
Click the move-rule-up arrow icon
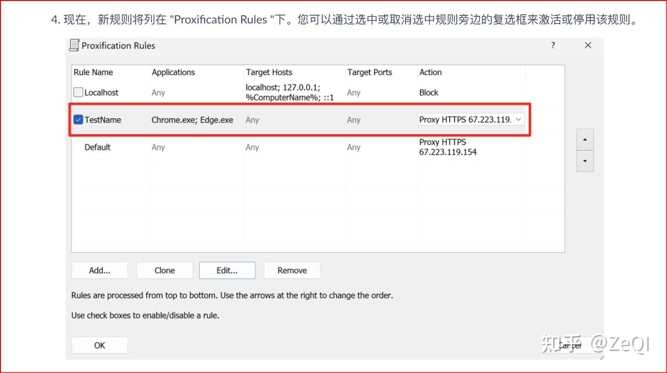[x=585, y=139]
